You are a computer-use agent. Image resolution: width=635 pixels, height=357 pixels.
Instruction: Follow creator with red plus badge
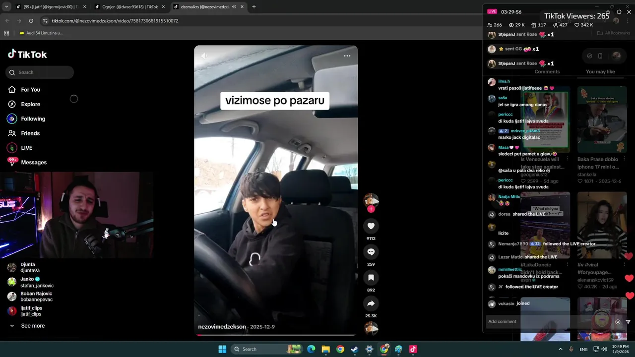(x=371, y=209)
